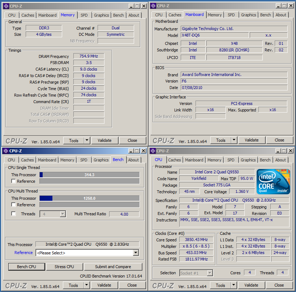Click the motherboard model field X48T-DQ6
Image resolution: width=296 pixels, height=292 pixels.
tap(215, 35)
